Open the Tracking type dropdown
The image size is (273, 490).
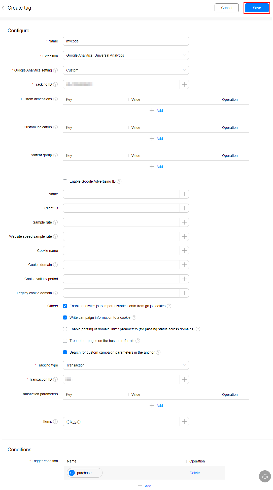click(x=126, y=365)
